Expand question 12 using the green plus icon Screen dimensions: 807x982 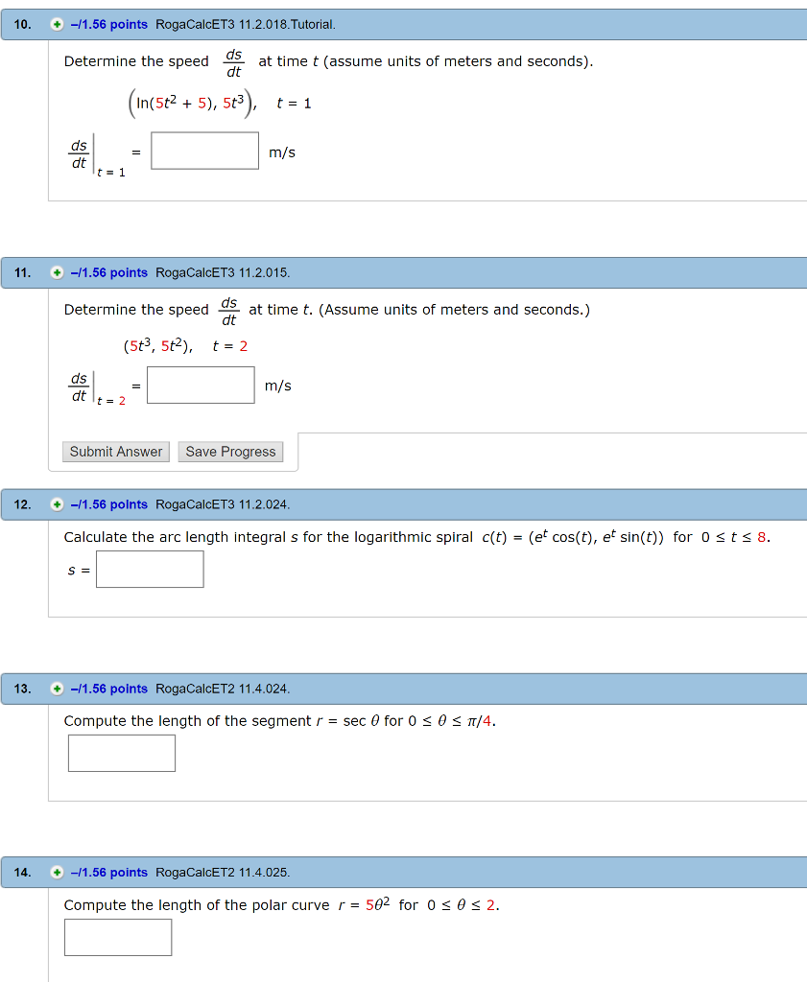tap(58, 503)
